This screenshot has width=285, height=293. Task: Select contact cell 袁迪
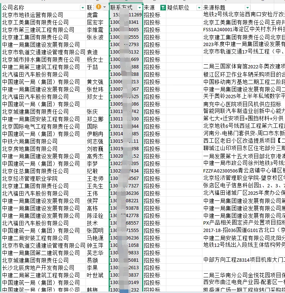(97, 52)
